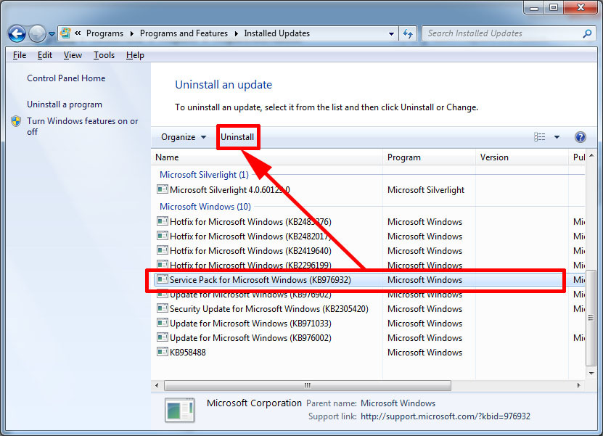Open the Tools menu
Image resolution: width=603 pixels, height=436 pixels.
coord(104,55)
